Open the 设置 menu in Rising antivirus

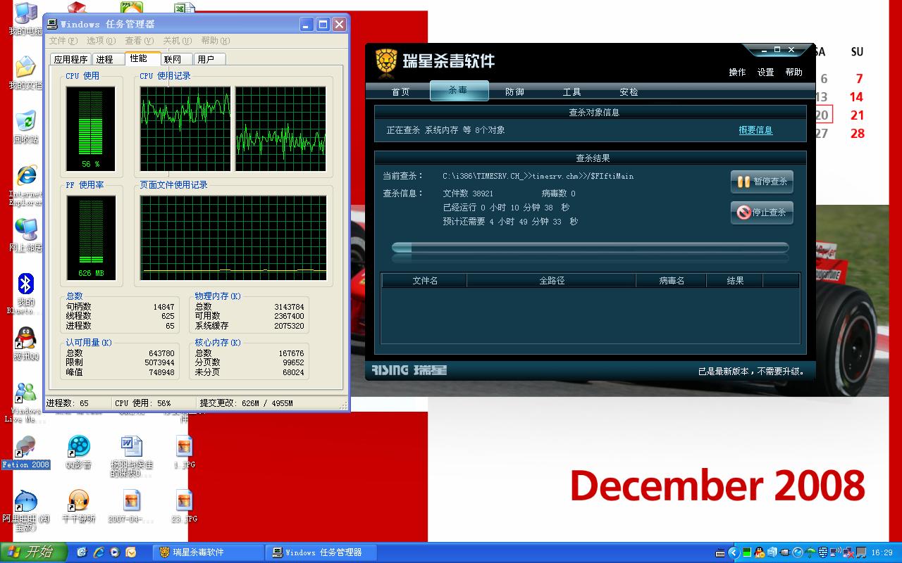point(765,72)
